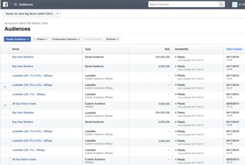Untick the checked Lookalike (US, 2% to 5%) checkbox

coord(5,87)
